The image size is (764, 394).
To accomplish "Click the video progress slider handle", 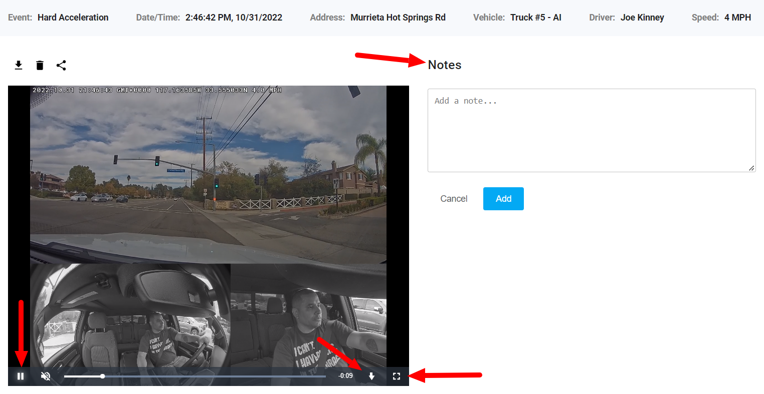I will pyautogui.click(x=102, y=376).
